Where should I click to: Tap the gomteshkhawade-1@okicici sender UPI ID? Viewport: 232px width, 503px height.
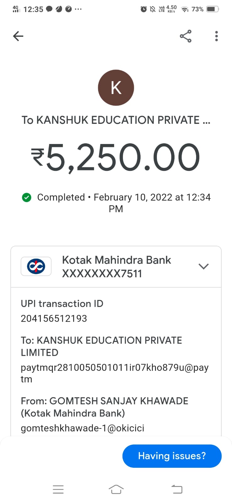coord(82,428)
